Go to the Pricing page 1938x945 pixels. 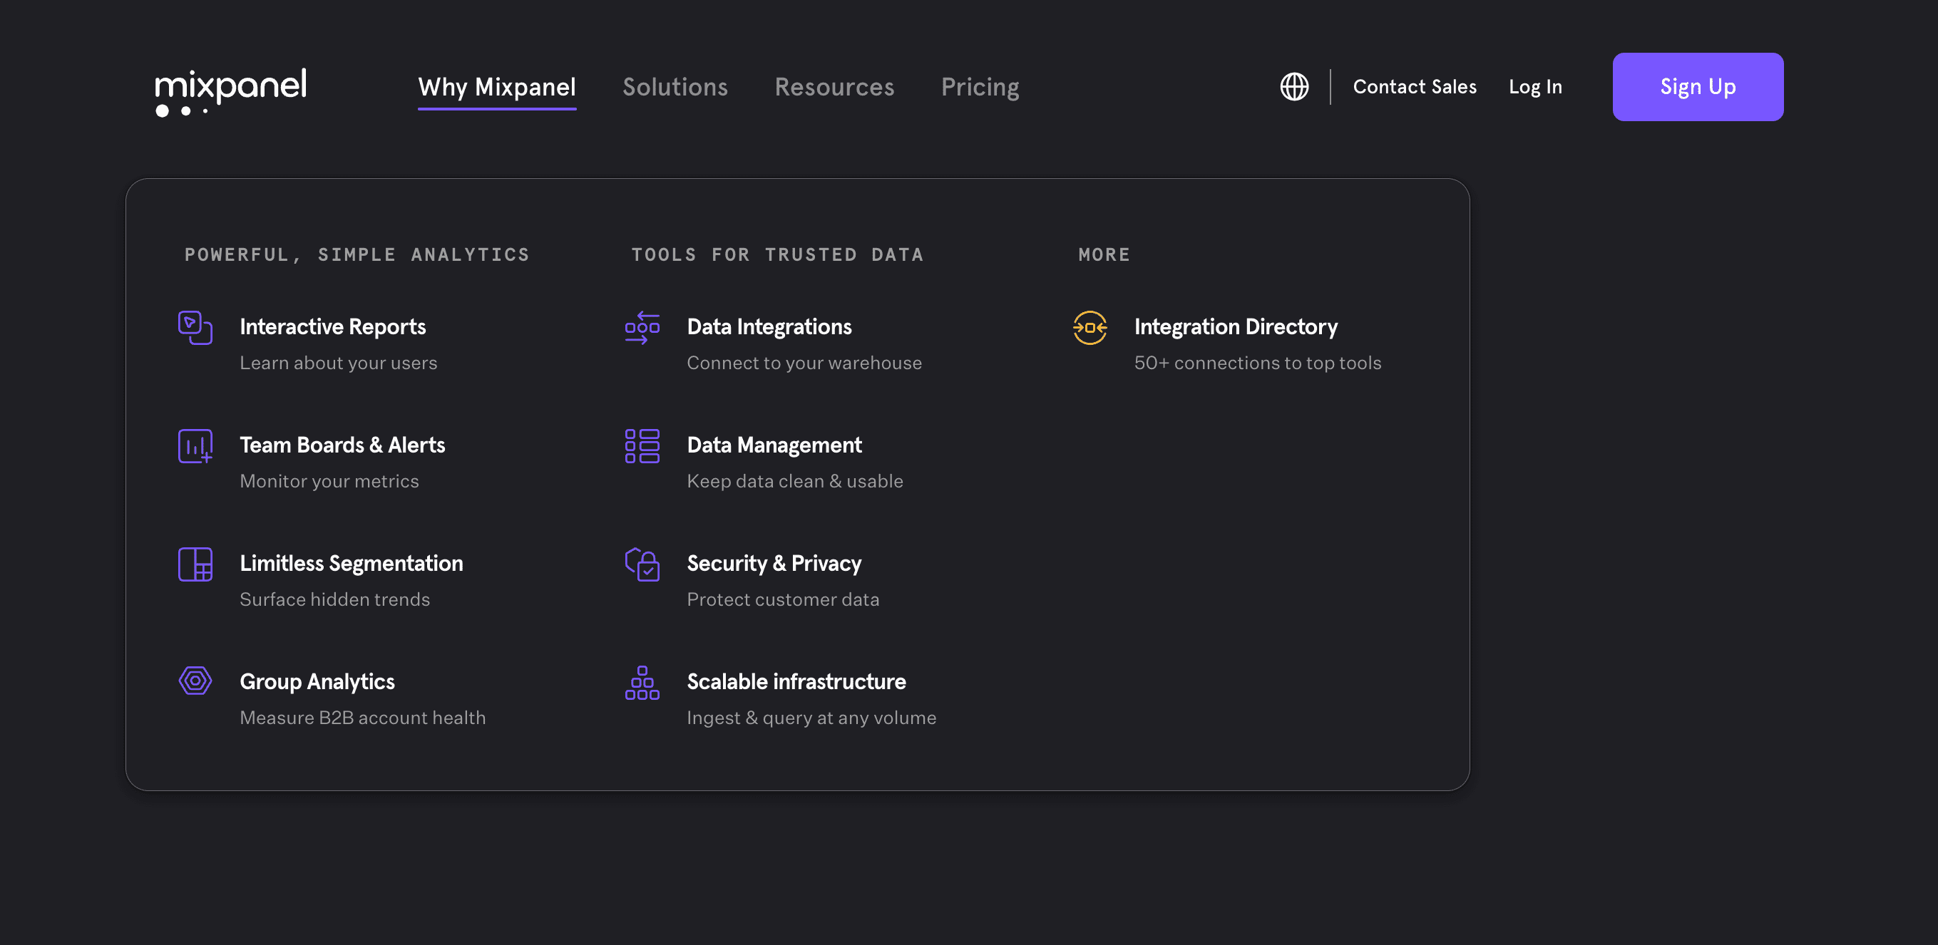[980, 87]
